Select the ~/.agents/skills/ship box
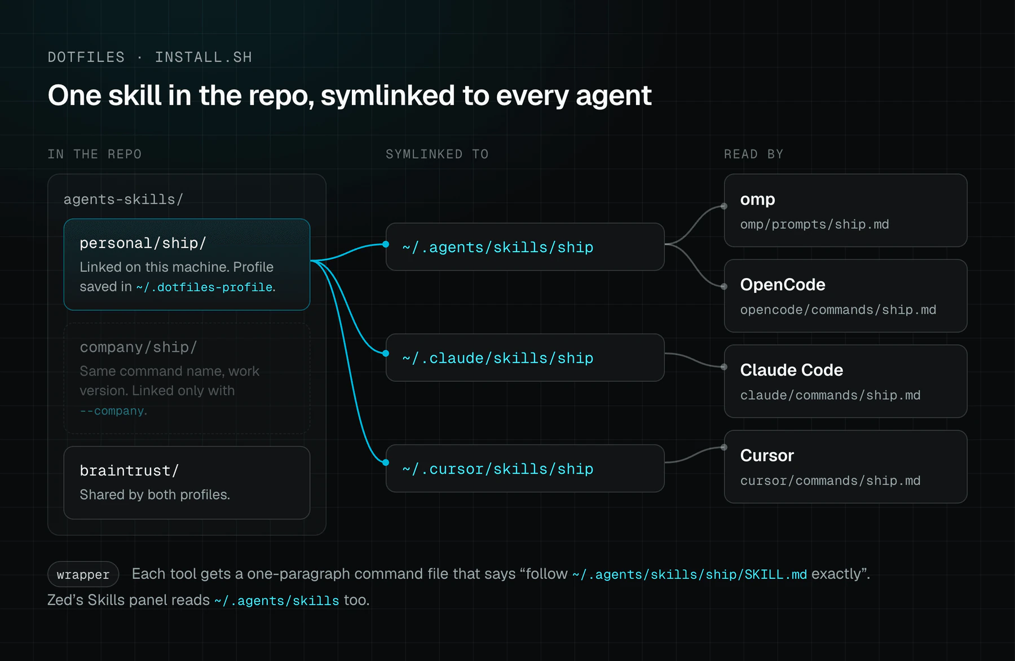The width and height of the screenshot is (1015, 661). [525, 247]
